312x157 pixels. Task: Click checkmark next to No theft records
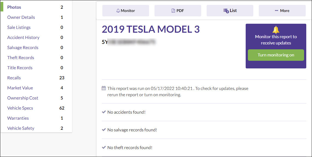click(104, 147)
